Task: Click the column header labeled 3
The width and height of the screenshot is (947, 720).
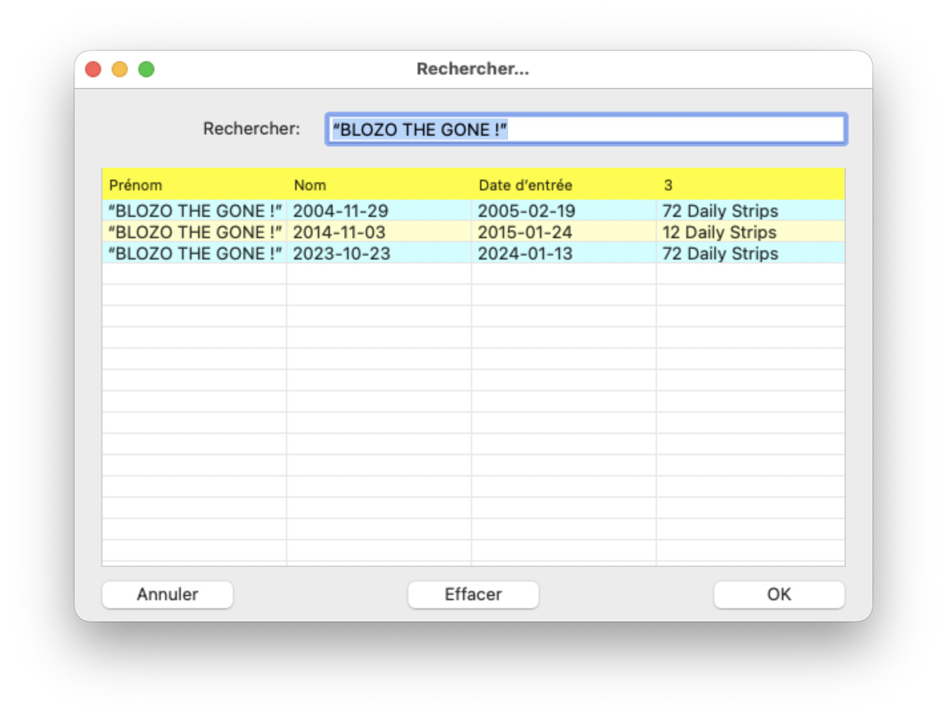Action: tap(668, 185)
